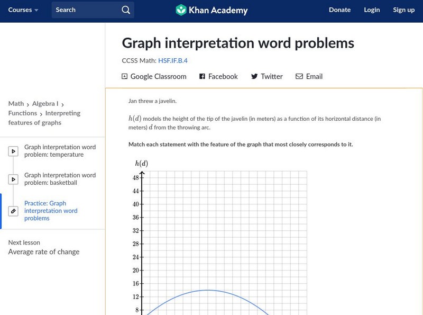
Task: Click the search magnifying glass icon
Action: pos(125,10)
